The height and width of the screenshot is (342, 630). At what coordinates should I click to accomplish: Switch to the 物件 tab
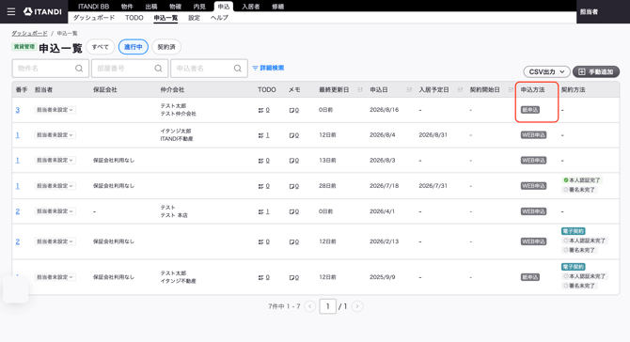click(x=127, y=7)
